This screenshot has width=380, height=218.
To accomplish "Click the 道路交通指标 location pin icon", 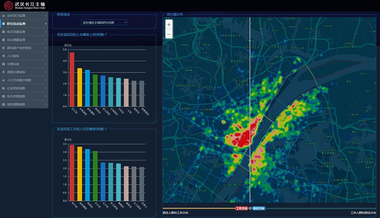I will pos(3,72).
